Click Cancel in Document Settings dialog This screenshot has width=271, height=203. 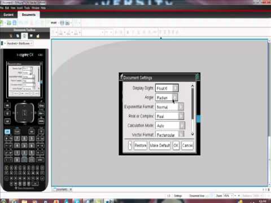(x=187, y=145)
